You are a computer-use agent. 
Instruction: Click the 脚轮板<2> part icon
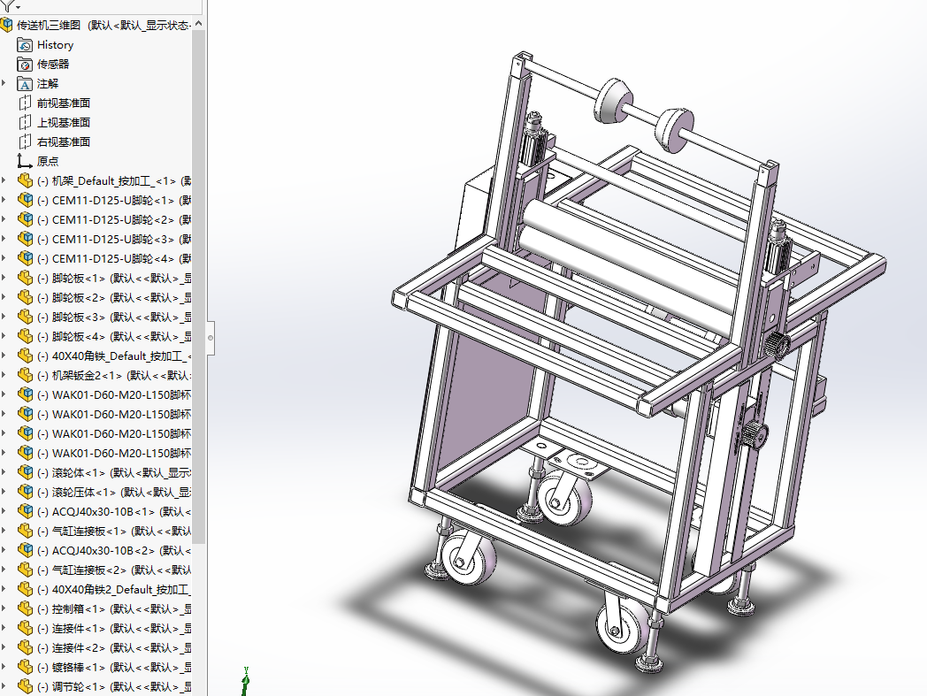[x=25, y=297]
